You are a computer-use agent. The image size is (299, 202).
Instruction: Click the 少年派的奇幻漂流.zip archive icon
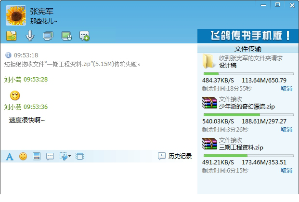pyautogui.click(x=209, y=103)
